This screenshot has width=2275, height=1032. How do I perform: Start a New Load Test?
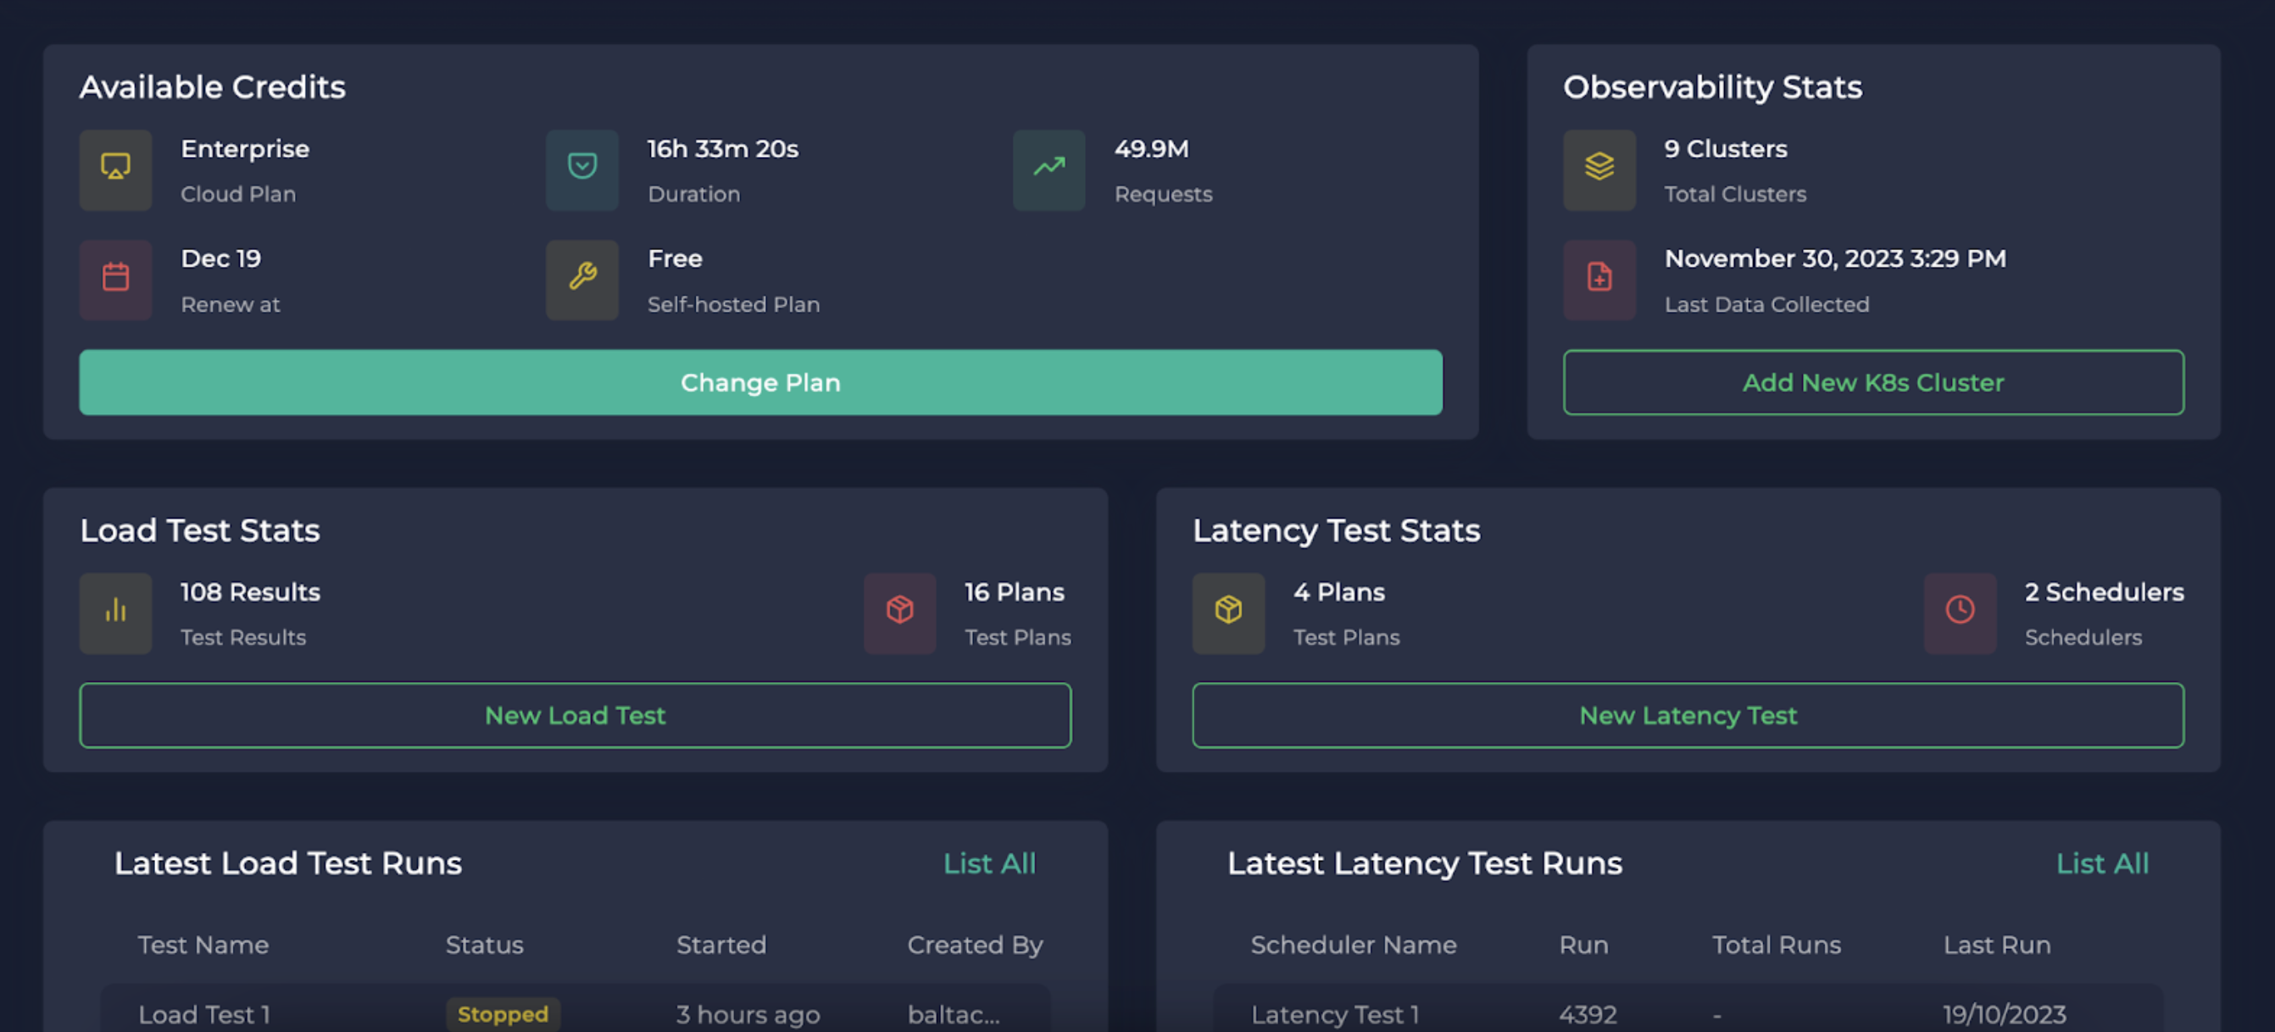pos(575,715)
